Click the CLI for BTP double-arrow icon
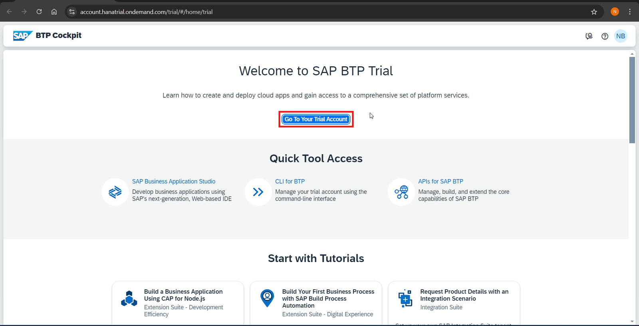This screenshot has height=326, width=639. (258, 192)
